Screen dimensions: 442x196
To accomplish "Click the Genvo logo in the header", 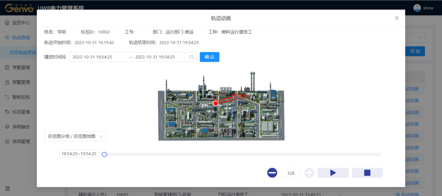I will tap(19, 8).
